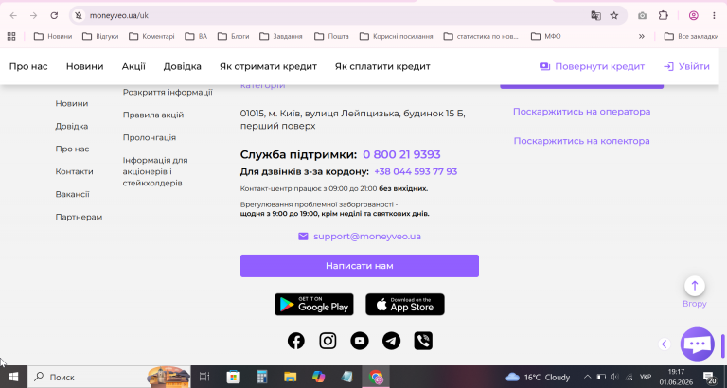Viewport: 727px width, 388px height.
Task: Open weather widget 16°C Cloudy
Action: pos(539,377)
